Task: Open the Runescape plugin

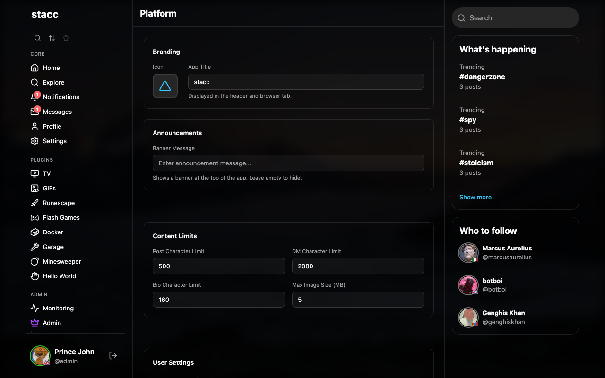Action: tap(59, 203)
